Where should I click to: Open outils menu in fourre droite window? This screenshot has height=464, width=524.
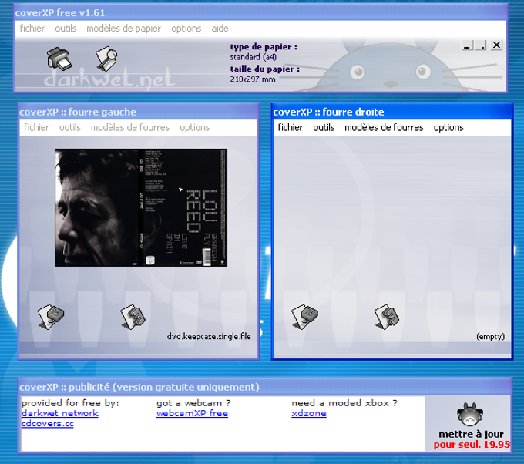click(x=324, y=127)
